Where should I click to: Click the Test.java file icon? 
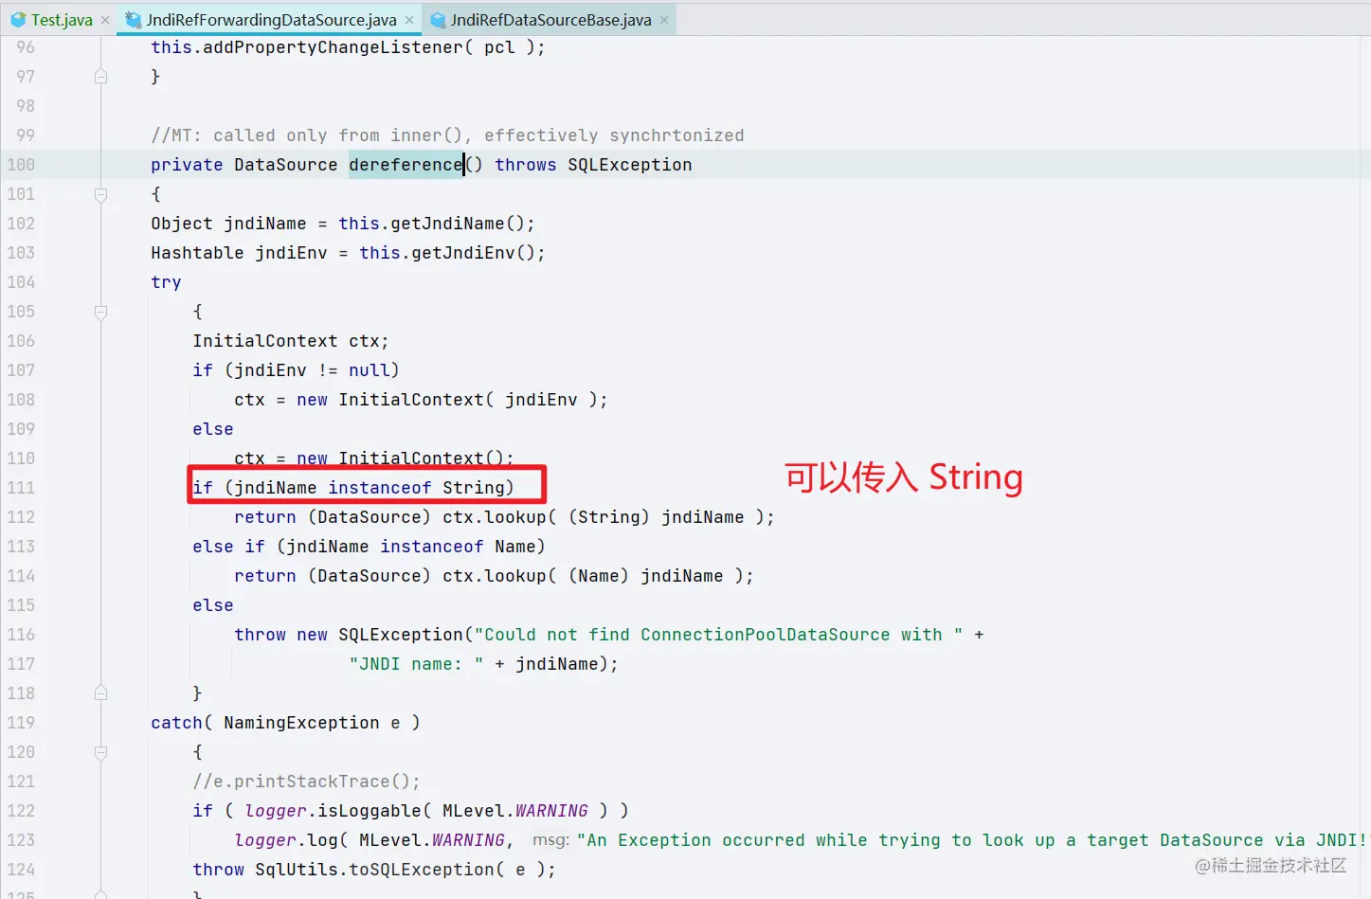point(18,20)
